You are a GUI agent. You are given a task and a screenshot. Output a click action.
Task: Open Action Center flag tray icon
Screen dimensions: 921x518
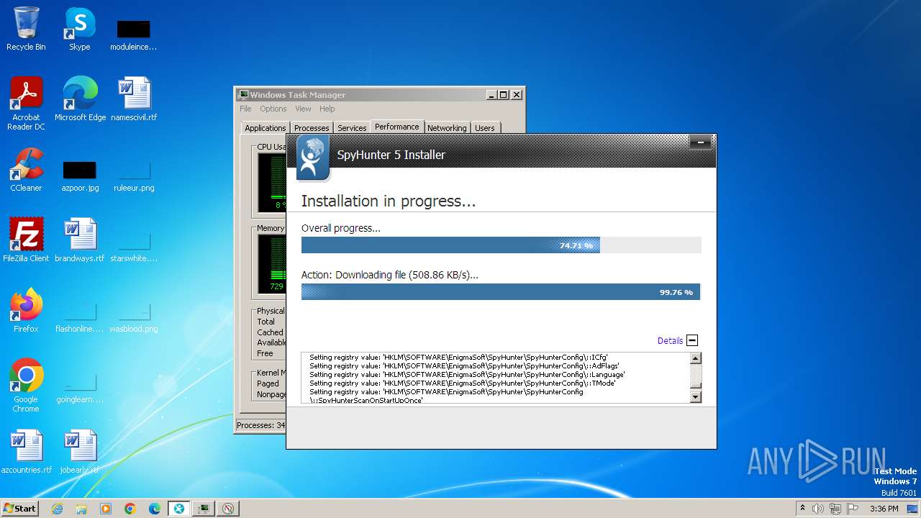pyautogui.click(x=851, y=509)
